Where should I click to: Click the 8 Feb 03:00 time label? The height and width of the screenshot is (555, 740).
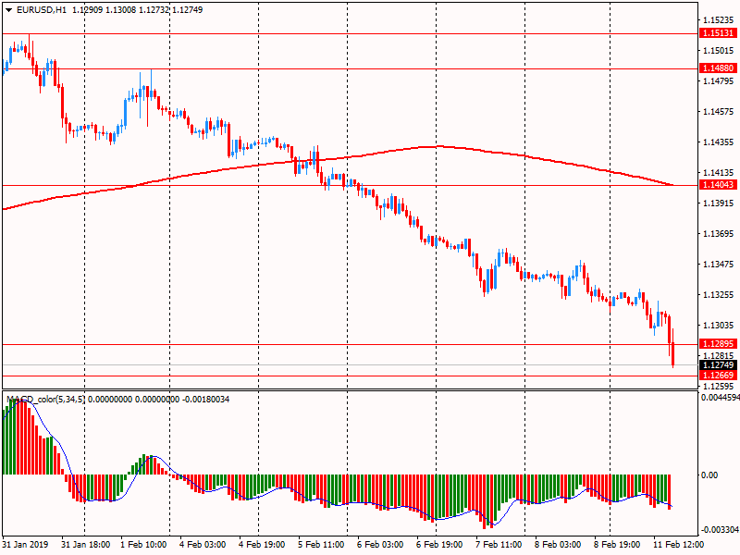[x=558, y=544]
